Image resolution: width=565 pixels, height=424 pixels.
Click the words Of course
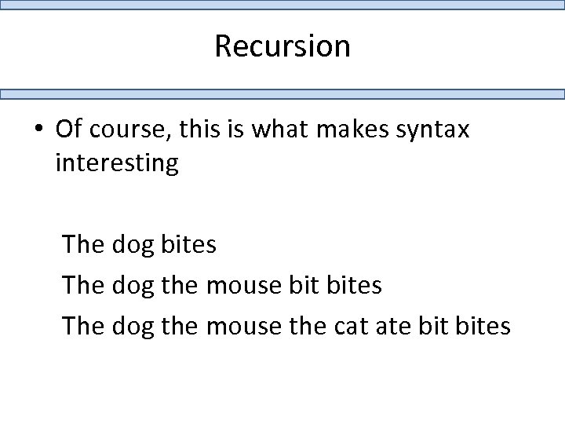pyautogui.click(x=101, y=130)
